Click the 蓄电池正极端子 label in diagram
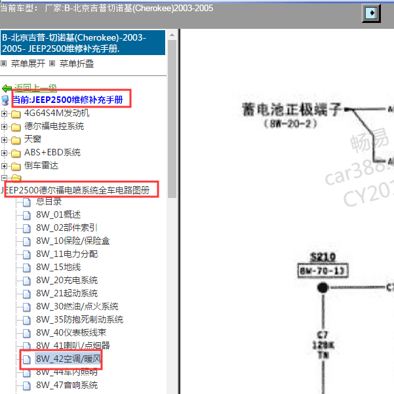The width and height of the screenshot is (394, 394). (292, 109)
